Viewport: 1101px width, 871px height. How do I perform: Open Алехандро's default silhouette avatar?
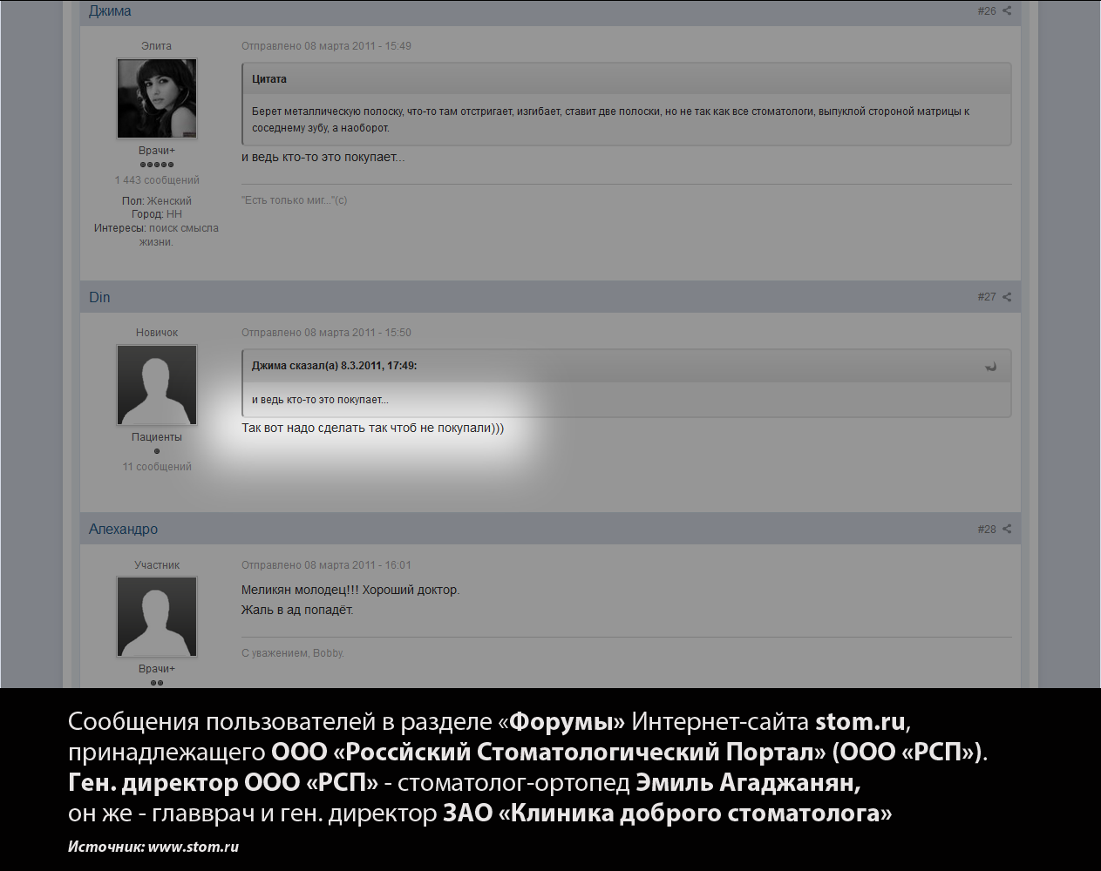[157, 617]
